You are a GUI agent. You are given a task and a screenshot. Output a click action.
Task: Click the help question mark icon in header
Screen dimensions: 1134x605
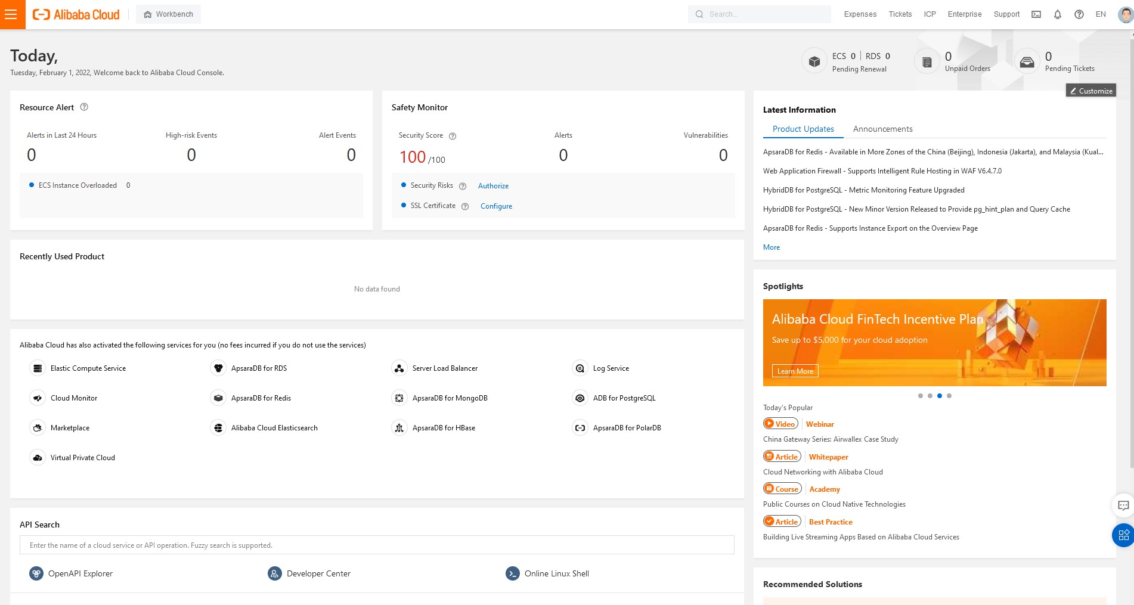coord(1079,14)
